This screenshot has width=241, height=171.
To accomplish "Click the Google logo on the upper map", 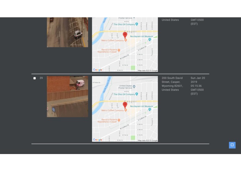I will coord(97,70).
